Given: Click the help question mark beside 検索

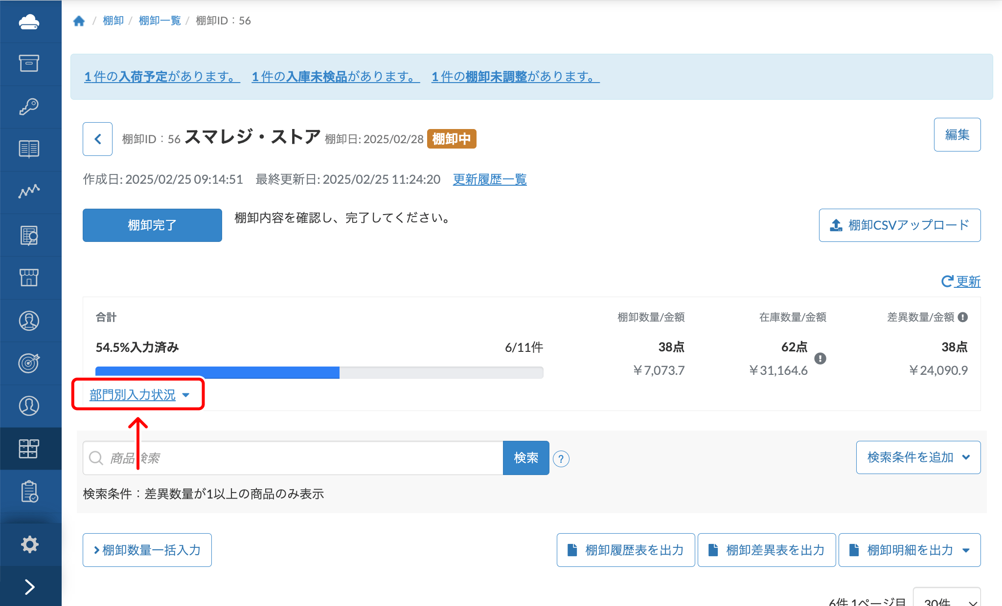Looking at the screenshot, I should tap(561, 459).
